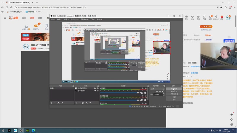
Task: Move scene up with the up arrow
Action: pyautogui.click(x=58, y=103)
